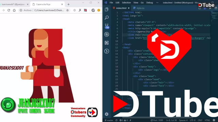
Task: Open the Debug icon in activity bar
Action: [x=107, y=35]
